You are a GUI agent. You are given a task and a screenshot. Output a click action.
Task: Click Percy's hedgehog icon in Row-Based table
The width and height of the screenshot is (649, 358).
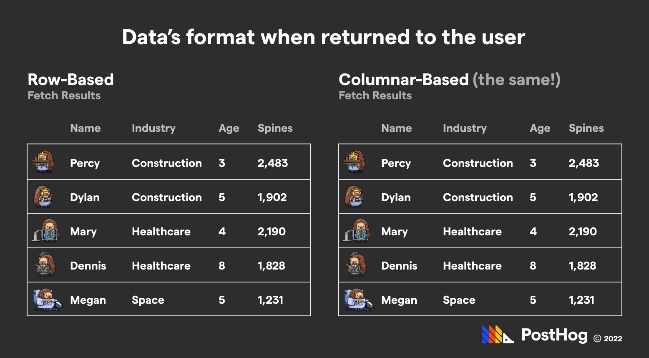click(43, 162)
